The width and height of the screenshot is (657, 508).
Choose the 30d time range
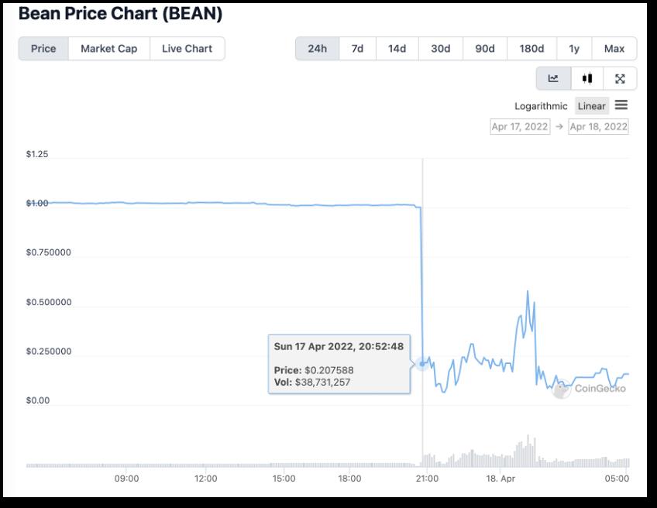[x=440, y=48]
